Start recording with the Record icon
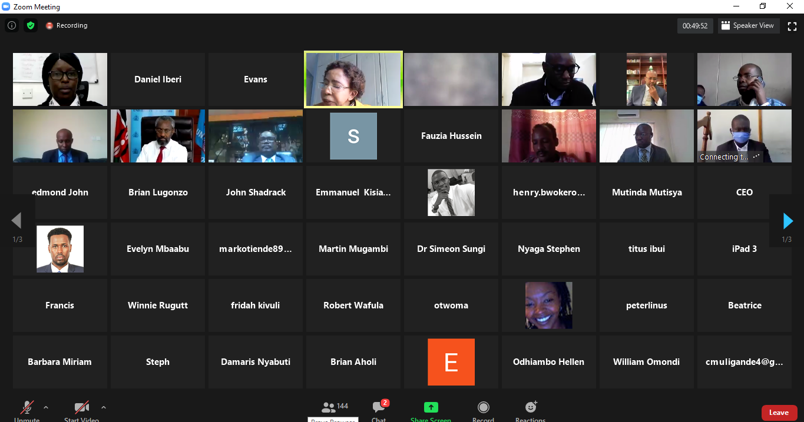 tap(483, 408)
